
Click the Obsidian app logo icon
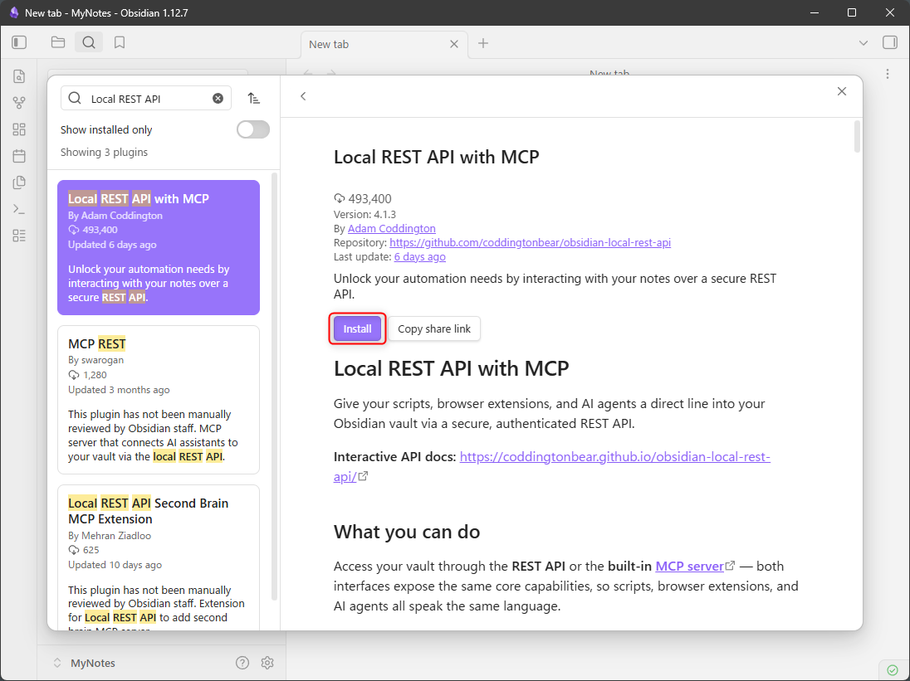click(x=14, y=12)
